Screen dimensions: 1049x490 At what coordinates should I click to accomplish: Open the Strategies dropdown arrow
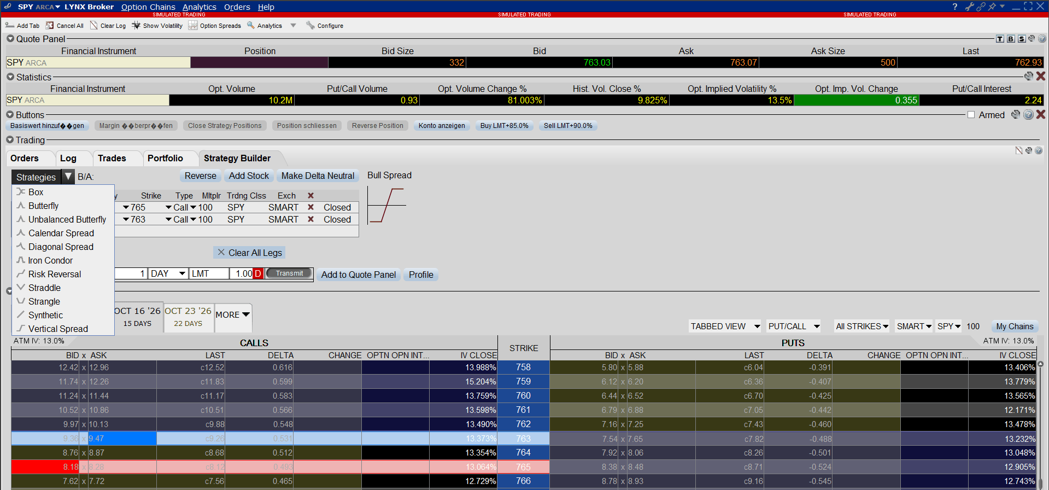click(x=68, y=177)
